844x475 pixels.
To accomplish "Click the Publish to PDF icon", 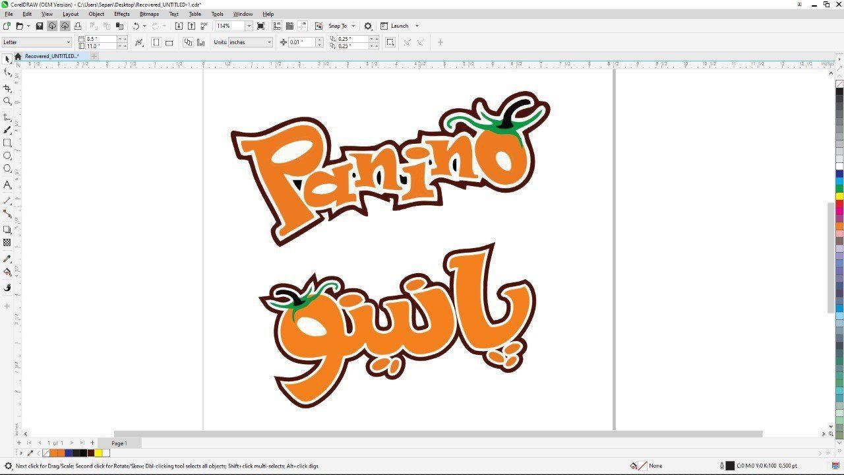I will tap(204, 26).
